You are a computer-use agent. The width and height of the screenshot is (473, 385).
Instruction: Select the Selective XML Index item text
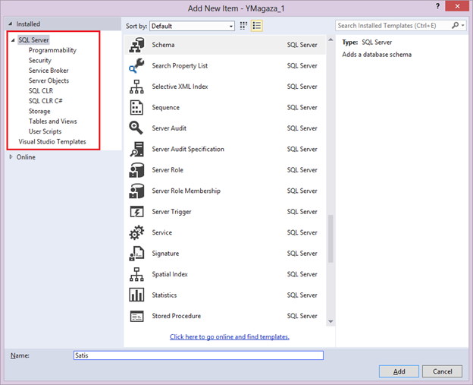pos(180,87)
